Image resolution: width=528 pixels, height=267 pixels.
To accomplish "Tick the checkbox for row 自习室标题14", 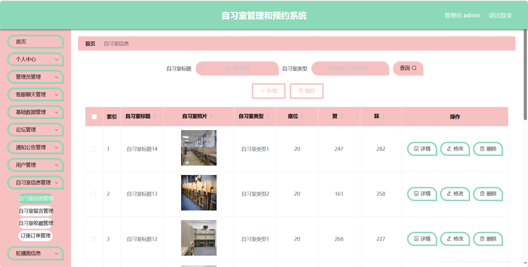I will tap(93, 149).
